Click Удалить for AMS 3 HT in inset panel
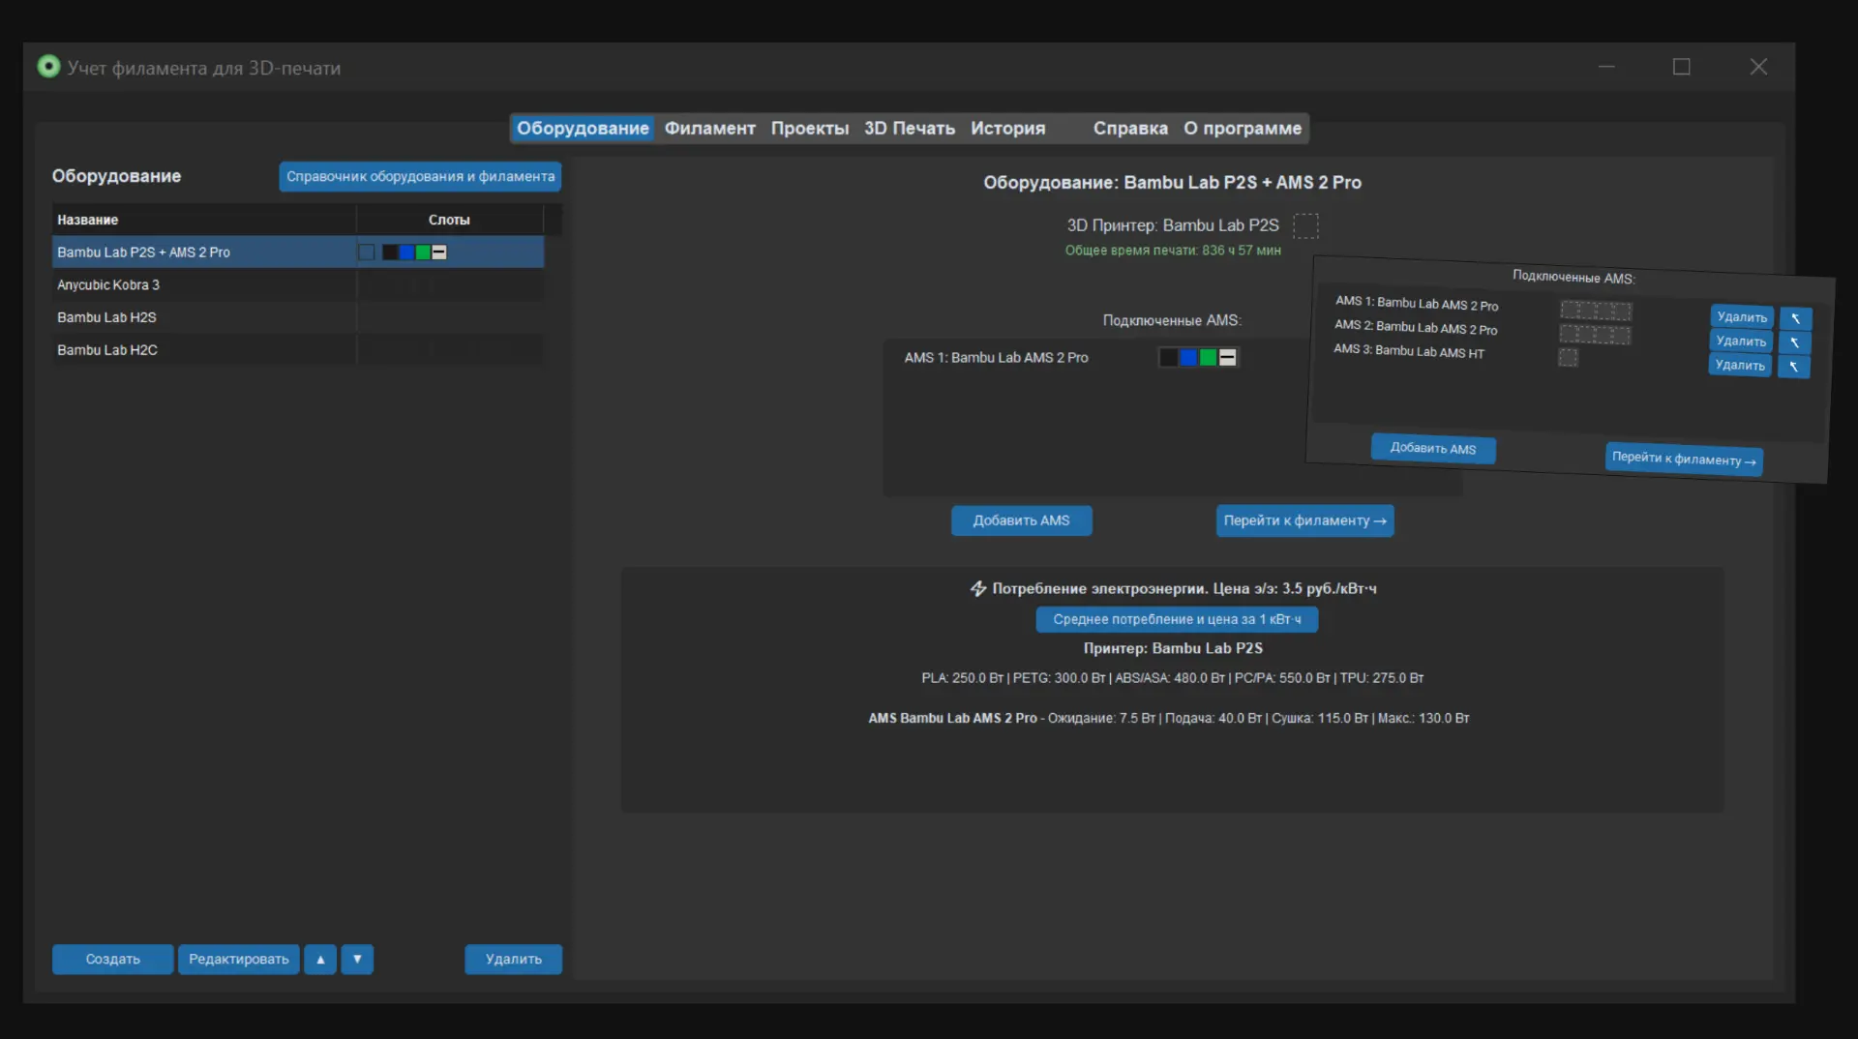 click(1740, 365)
